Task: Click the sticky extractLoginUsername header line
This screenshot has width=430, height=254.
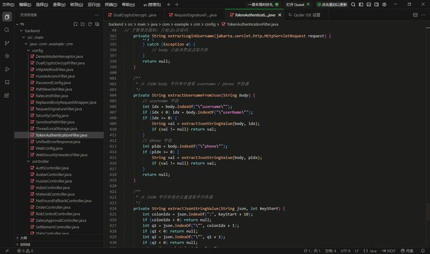Action: click(232, 36)
